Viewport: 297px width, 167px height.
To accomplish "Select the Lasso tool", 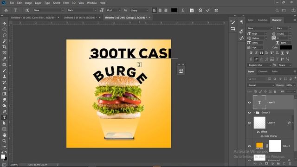I will point(4,35).
